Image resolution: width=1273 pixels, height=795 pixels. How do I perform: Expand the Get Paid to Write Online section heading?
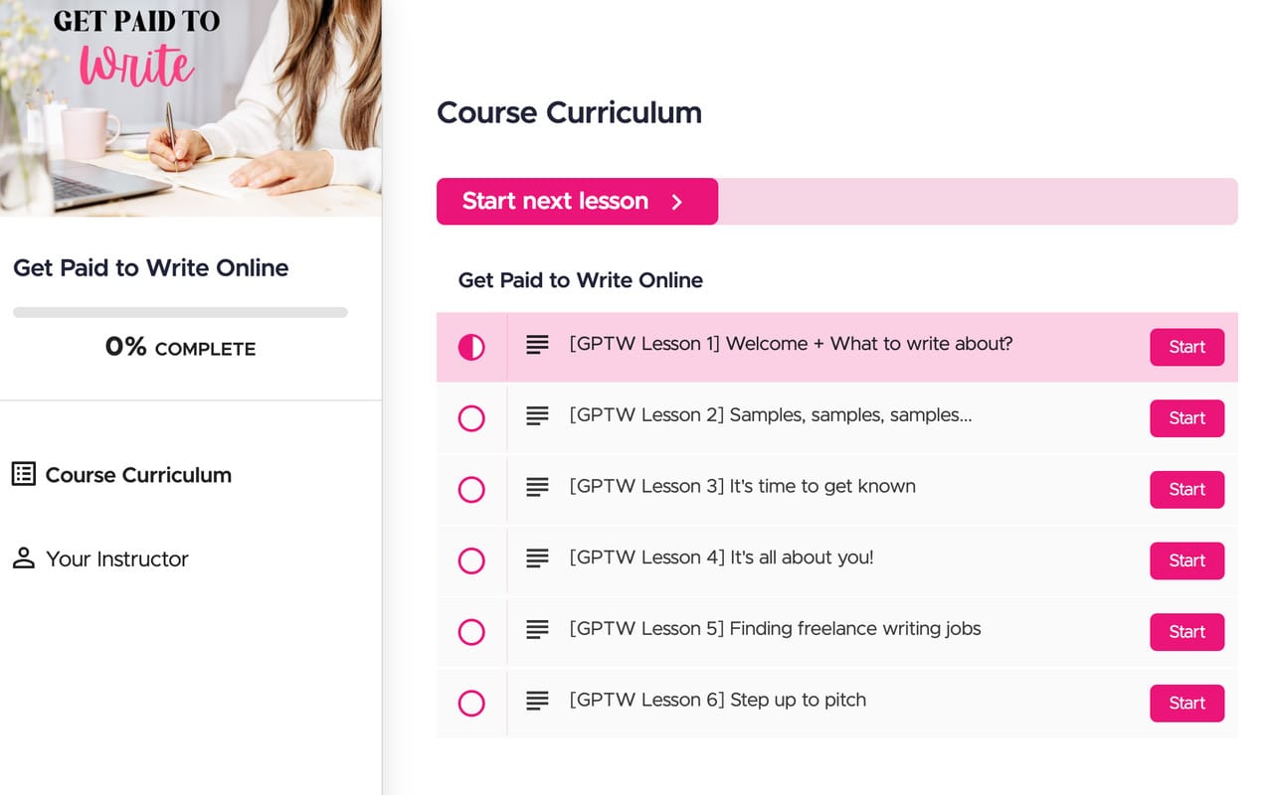point(580,280)
